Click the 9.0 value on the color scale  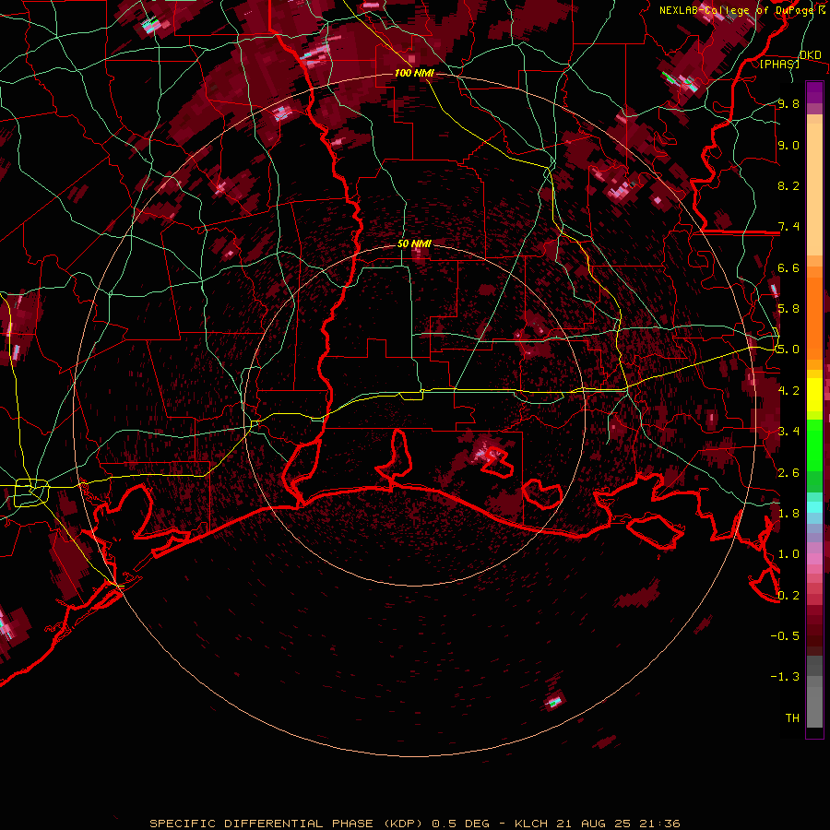tap(788, 145)
